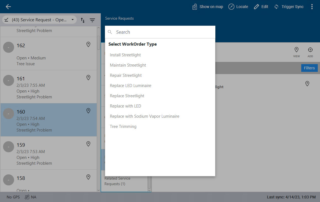320x202 pixels.
Task: Choose Replace LED Luminaire option
Action: pos(131,86)
